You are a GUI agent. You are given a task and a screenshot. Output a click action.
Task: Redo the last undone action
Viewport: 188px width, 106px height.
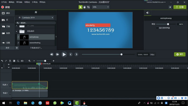pos(6,61)
